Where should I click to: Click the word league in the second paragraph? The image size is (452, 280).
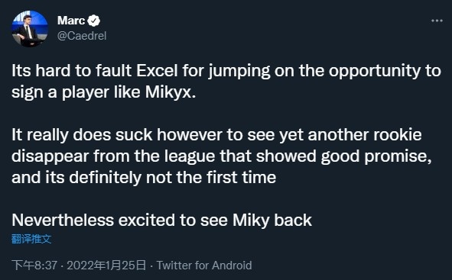[x=190, y=156]
